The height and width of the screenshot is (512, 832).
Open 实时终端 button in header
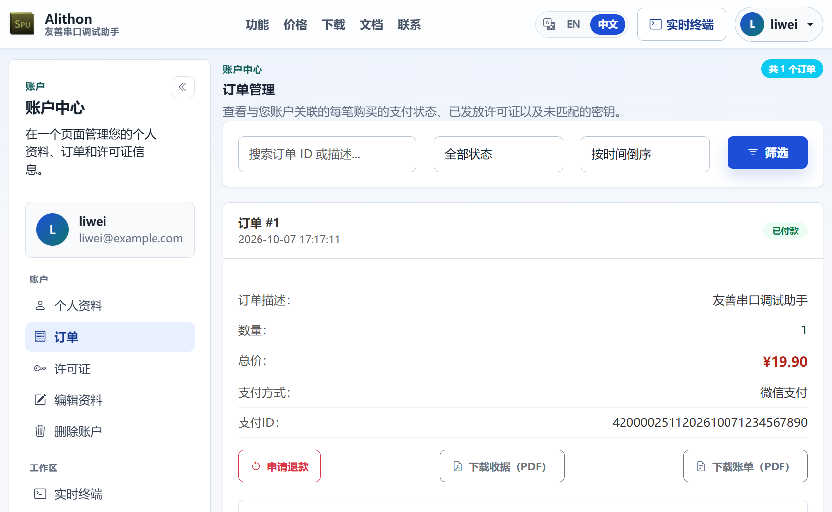point(681,24)
